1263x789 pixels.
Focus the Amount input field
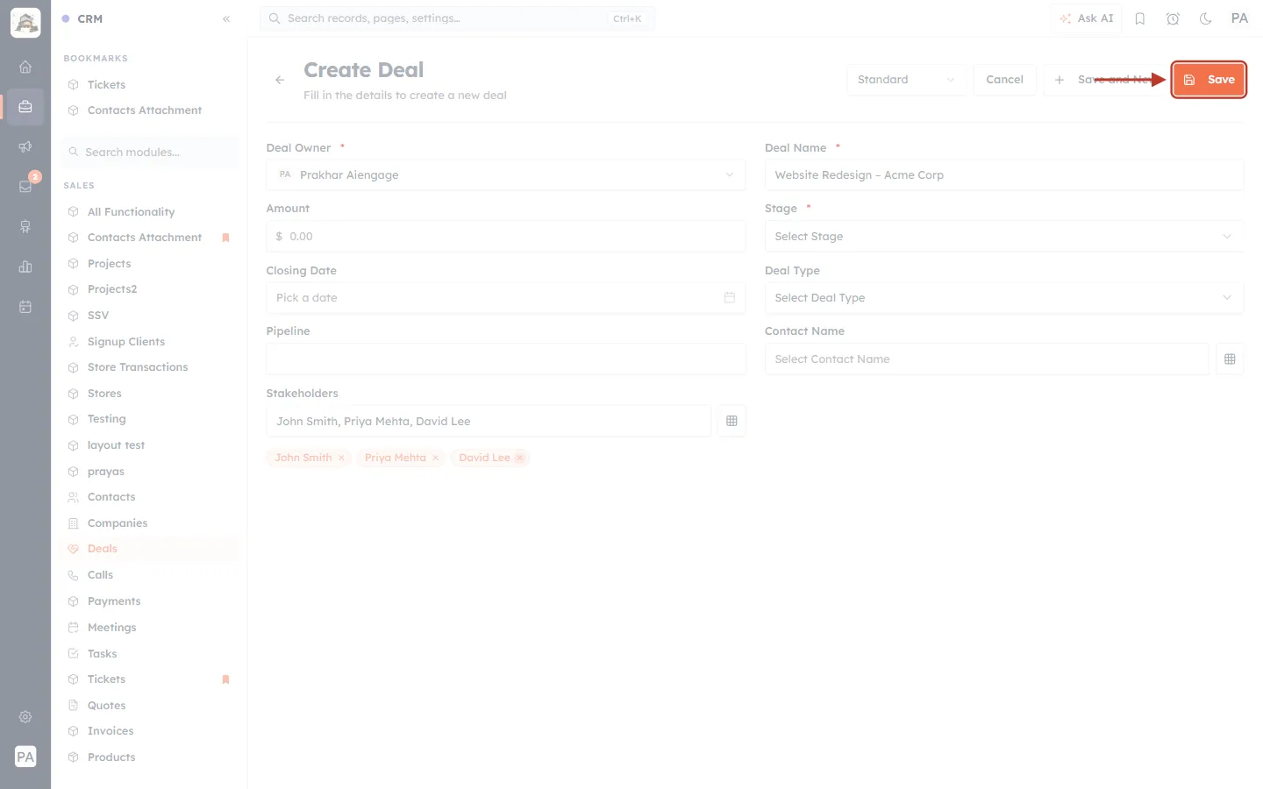pos(506,236)
